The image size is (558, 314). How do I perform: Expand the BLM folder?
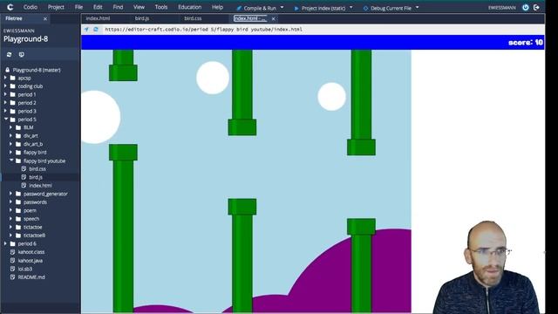tap(10, 127)
